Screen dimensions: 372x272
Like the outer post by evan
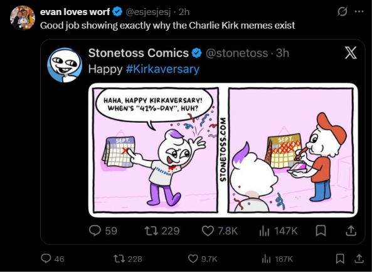(203, 259)
